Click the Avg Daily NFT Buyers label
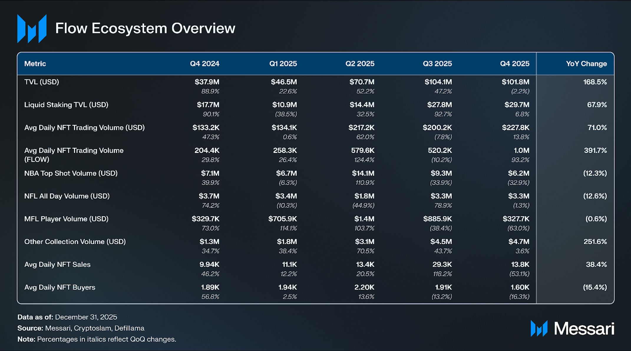Image resolution: width=631 pixels, height=351 pixels. [x=60, y=287]
